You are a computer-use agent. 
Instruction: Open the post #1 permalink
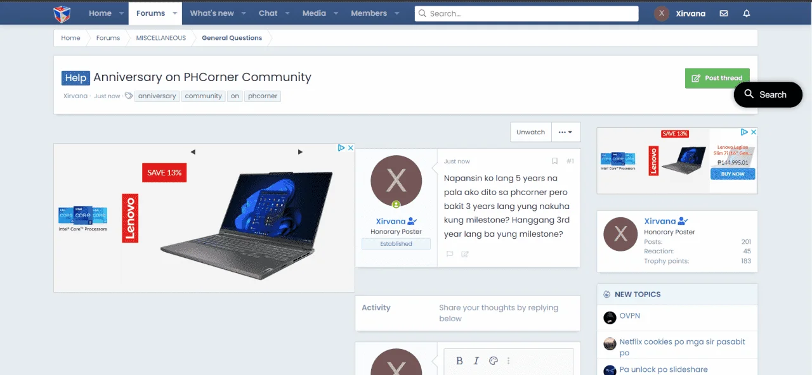pyautogui.click(x=570, y=161)
